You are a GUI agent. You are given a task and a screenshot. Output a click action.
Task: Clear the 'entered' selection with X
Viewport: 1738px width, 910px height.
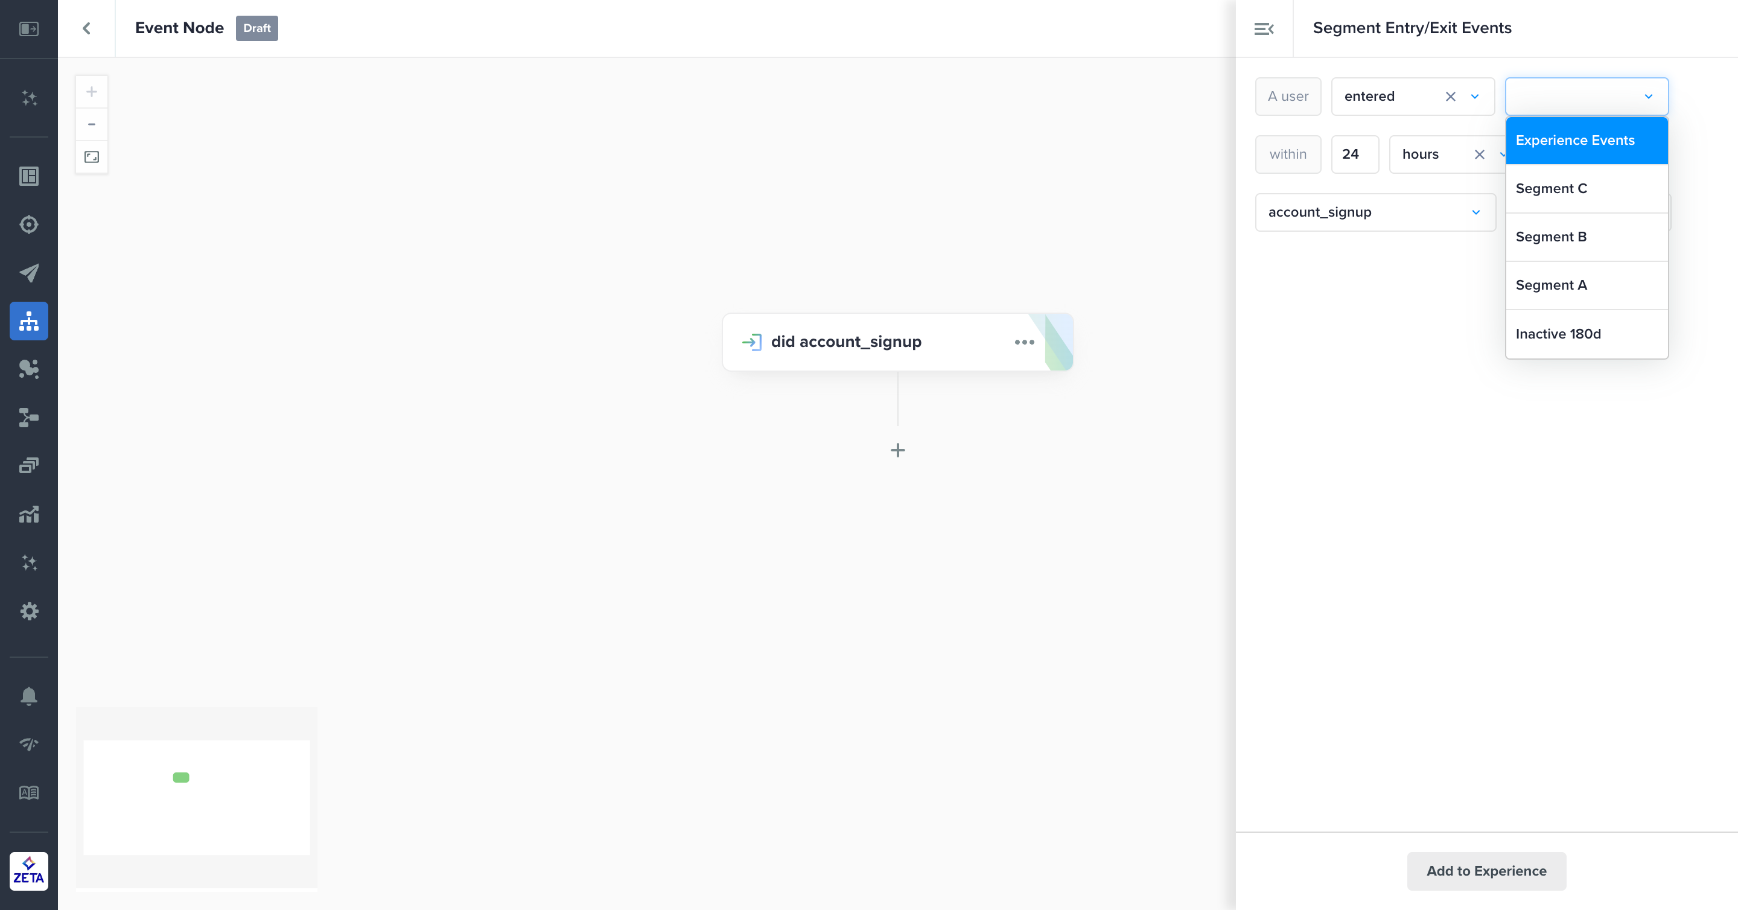1450,97
